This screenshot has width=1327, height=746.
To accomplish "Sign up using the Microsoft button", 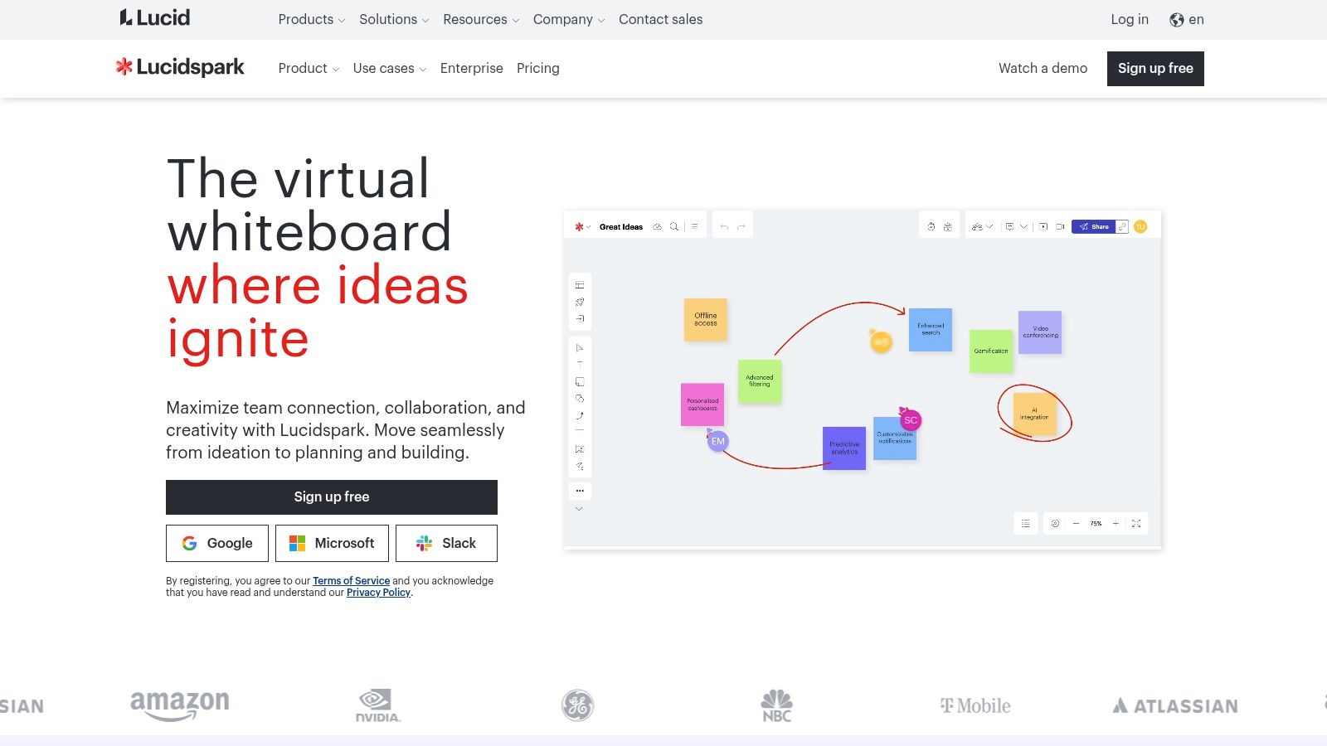I will 332,543.
